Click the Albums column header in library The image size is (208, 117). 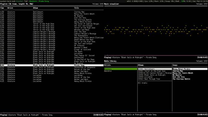click(x=141, y=65)
